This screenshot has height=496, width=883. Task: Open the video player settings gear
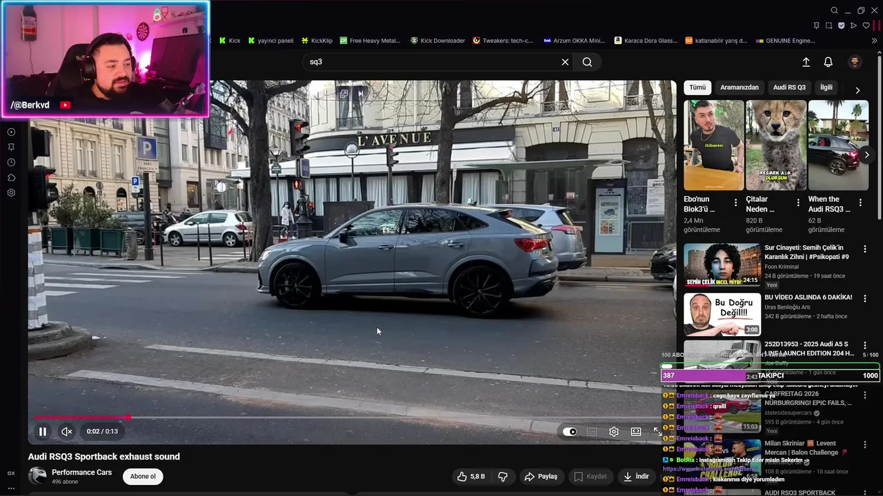(x=614, y=432)
